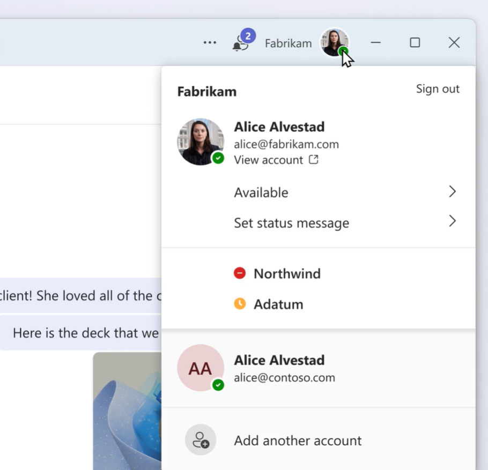Click the add account person icon
This screenshot has width=488, height=470.
coord(201,440)
